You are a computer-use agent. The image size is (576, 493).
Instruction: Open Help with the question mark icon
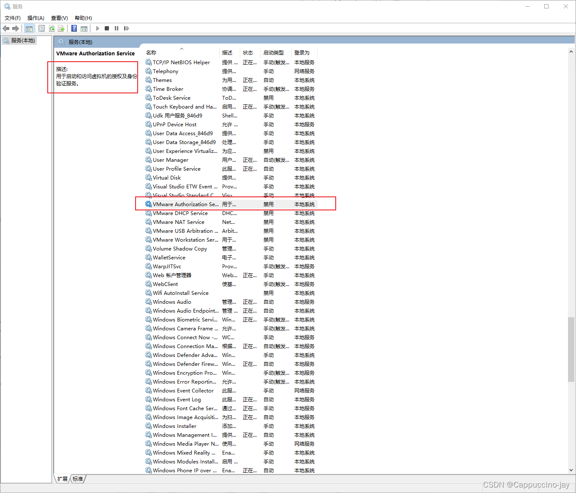tap(74, 28)
